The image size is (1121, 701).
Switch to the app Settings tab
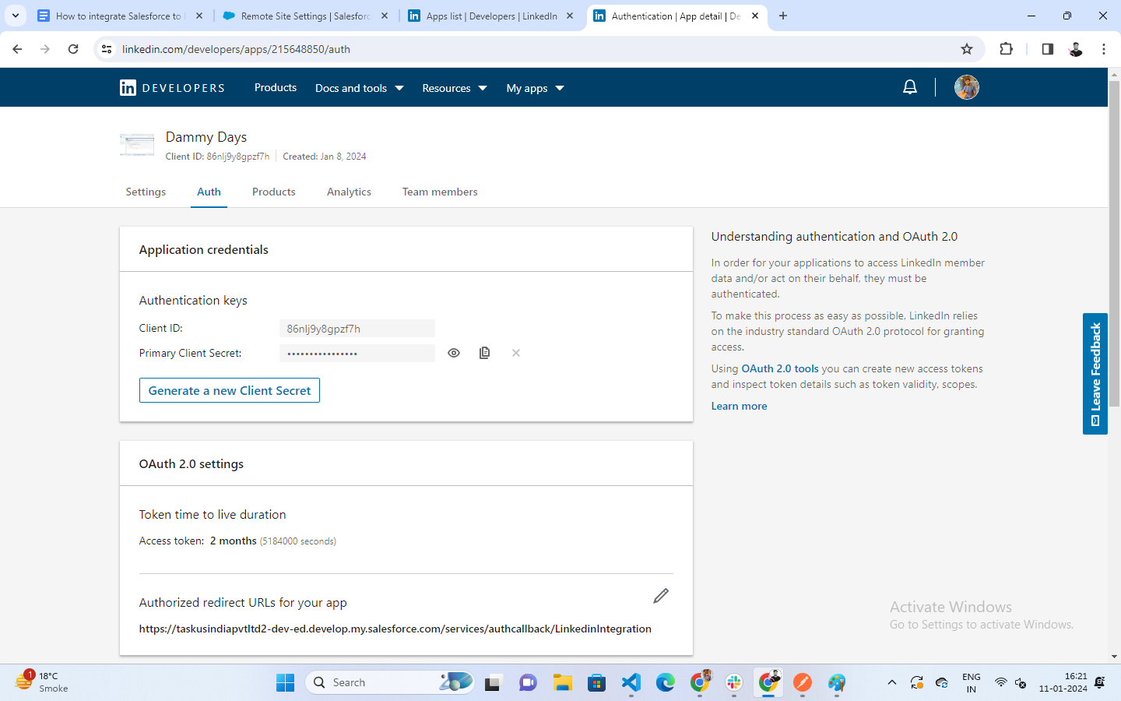click(x=146, y=192)
